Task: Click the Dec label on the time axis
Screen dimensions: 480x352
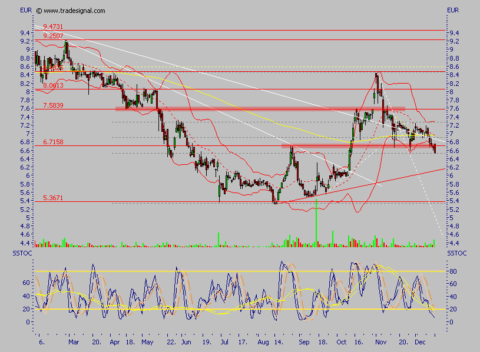Action: coord(420,342)
